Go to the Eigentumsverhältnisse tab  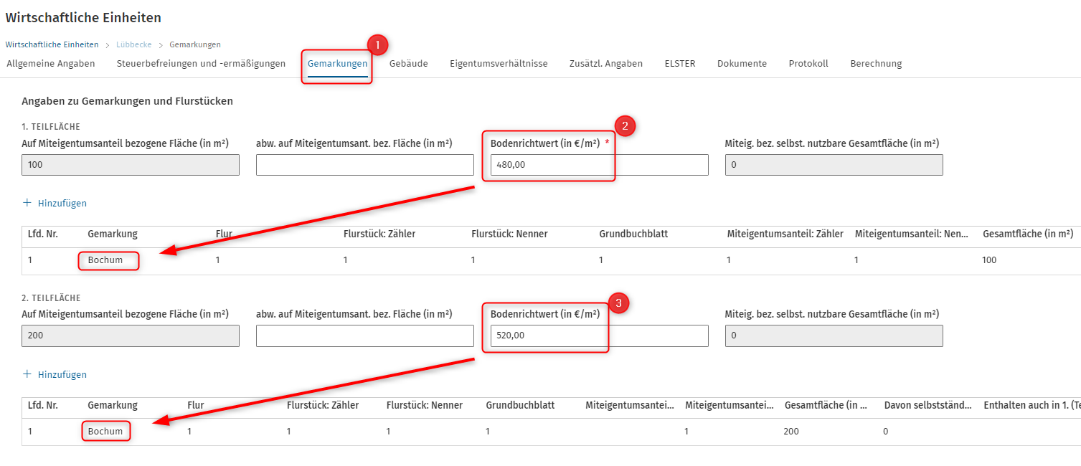[x=499, y=64]
